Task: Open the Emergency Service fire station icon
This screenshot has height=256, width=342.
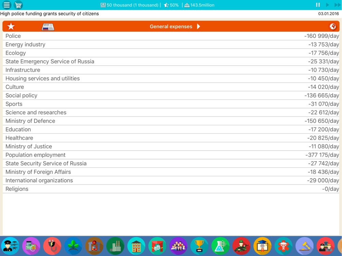Action: (94, 246)
